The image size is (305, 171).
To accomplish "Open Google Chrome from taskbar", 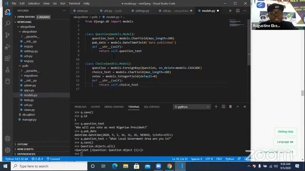I will [170, 166].
